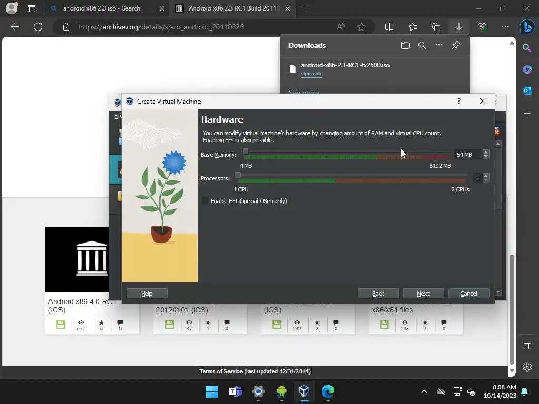Open file link for android-x86-2.3-RC1 ISO
Screen dimensions: 539x404
tap(312, 74)
